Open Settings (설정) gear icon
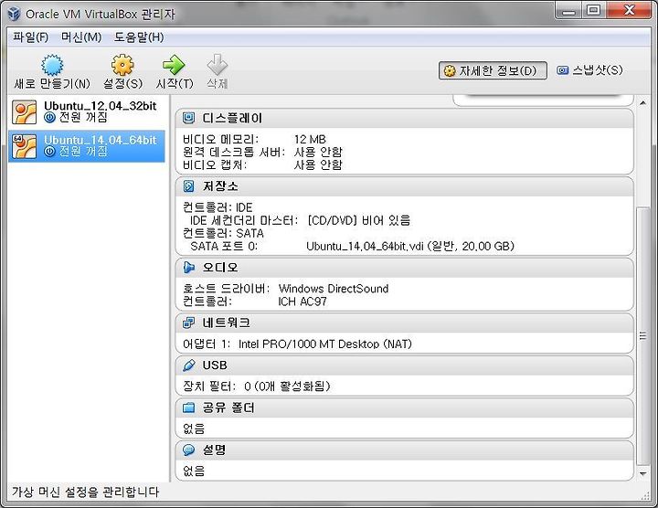The image size is (658, 508). point(122,65)
